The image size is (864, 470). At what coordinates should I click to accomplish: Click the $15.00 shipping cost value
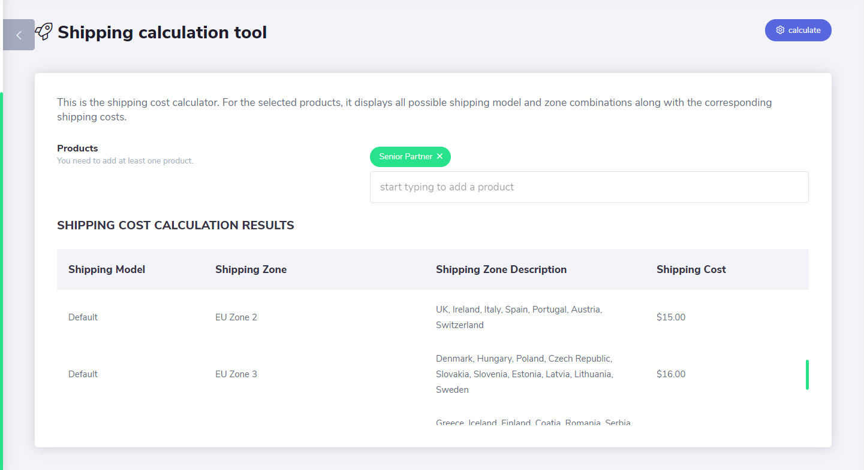coord(671,317)
